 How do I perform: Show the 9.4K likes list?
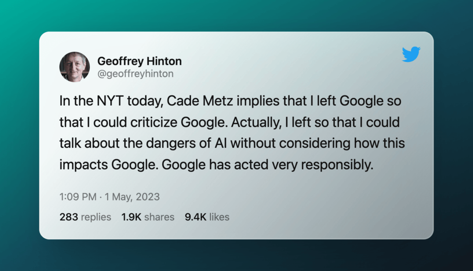(207, 217)
